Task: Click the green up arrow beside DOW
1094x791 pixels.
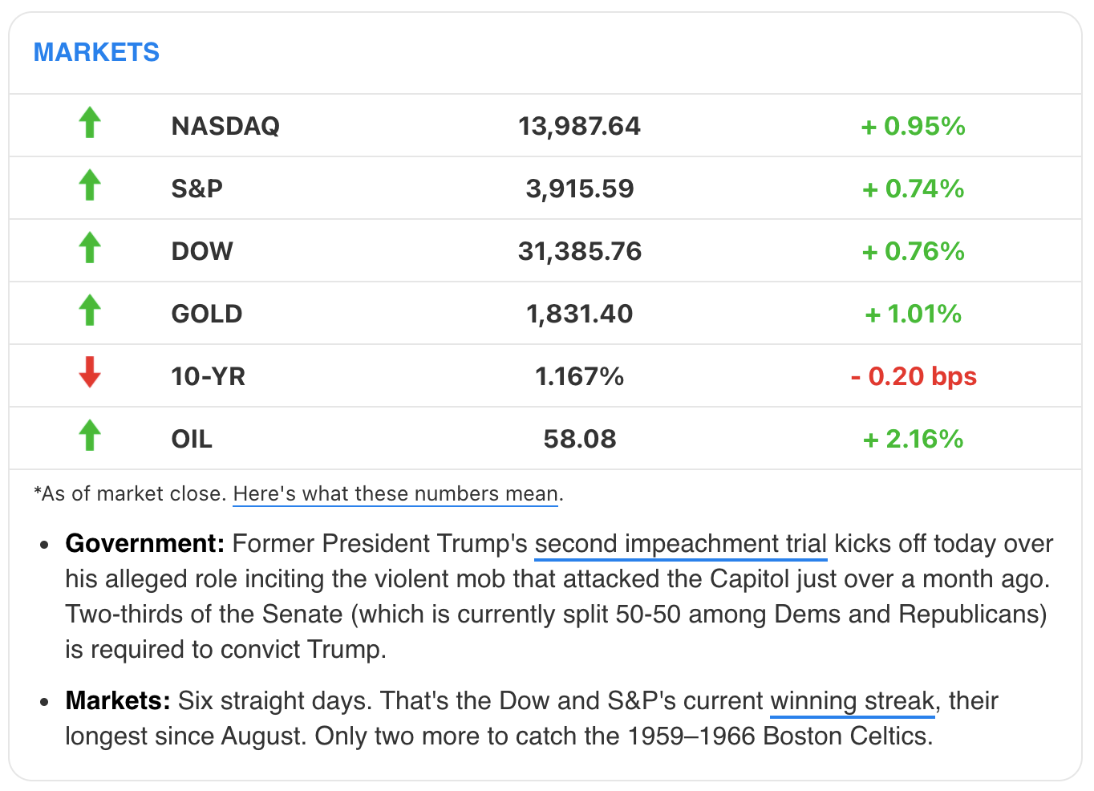Action: 90,249
